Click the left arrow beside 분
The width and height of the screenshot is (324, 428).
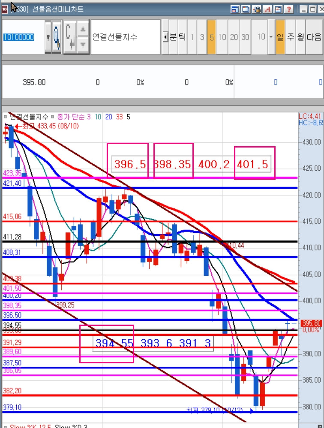tap(165, 37)
